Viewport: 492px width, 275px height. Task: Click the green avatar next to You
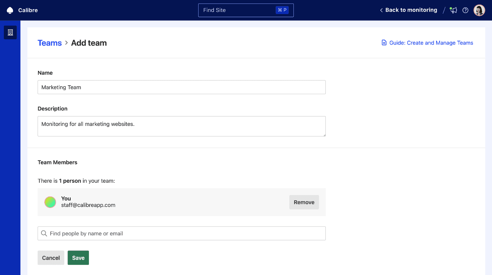pos(50,202)
